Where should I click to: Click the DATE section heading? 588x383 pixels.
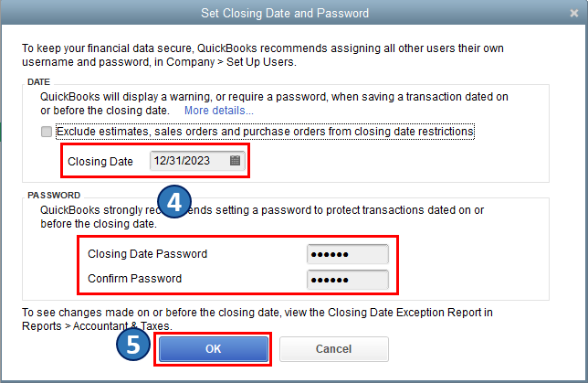pos(39,83)
